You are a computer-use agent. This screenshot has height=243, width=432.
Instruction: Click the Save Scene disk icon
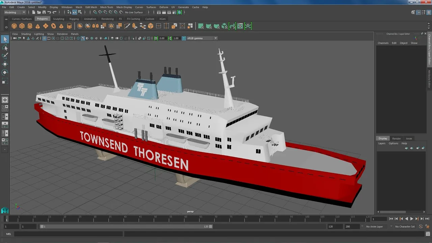click(44, 12)
